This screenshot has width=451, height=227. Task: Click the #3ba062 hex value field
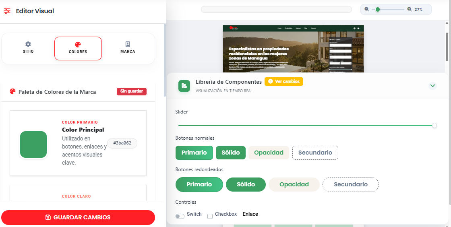coord(122,143)
